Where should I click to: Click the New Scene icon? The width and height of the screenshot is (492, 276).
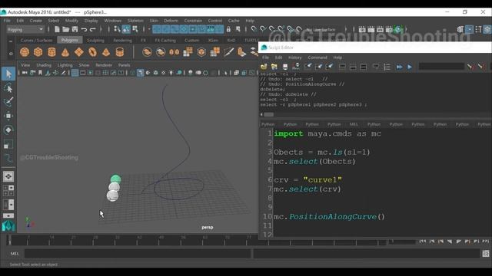pos(57,29)
